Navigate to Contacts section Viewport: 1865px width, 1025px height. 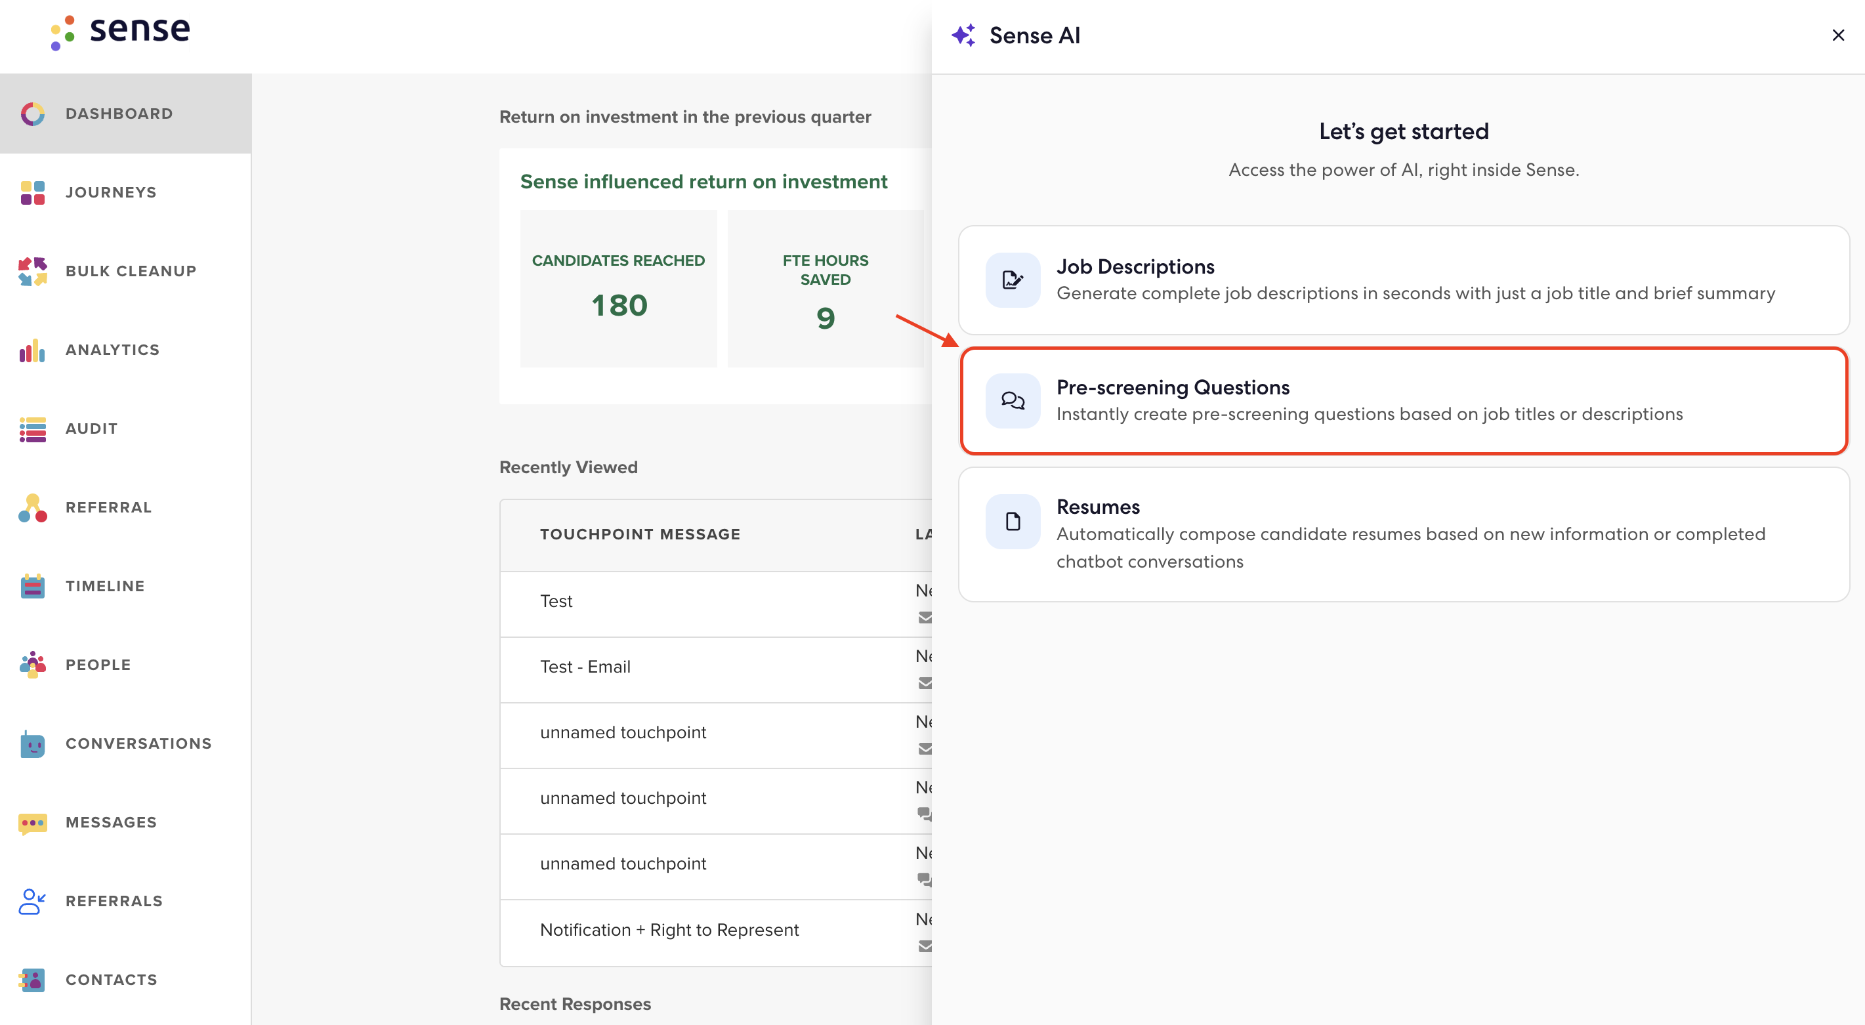pos(126,980)
